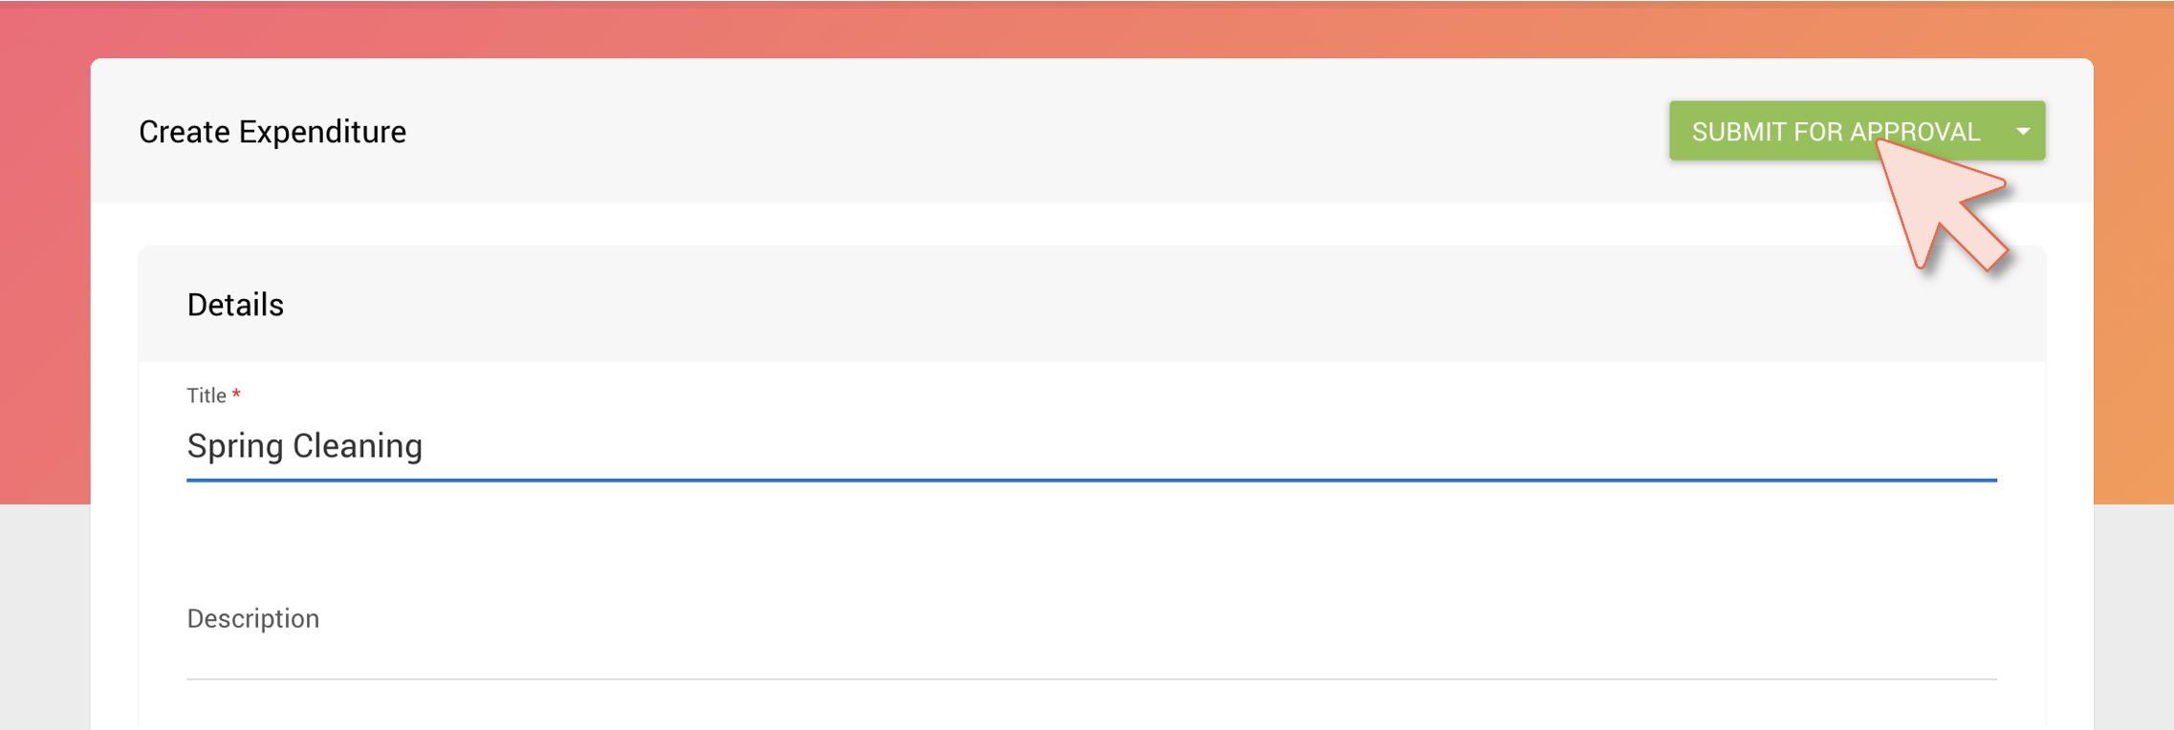Place cursor on the word Cleaning
This screenshot has width=2174, height=730.
click(358, 446)
